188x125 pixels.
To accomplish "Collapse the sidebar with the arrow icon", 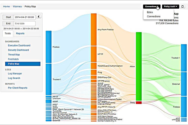I will 39,17.
